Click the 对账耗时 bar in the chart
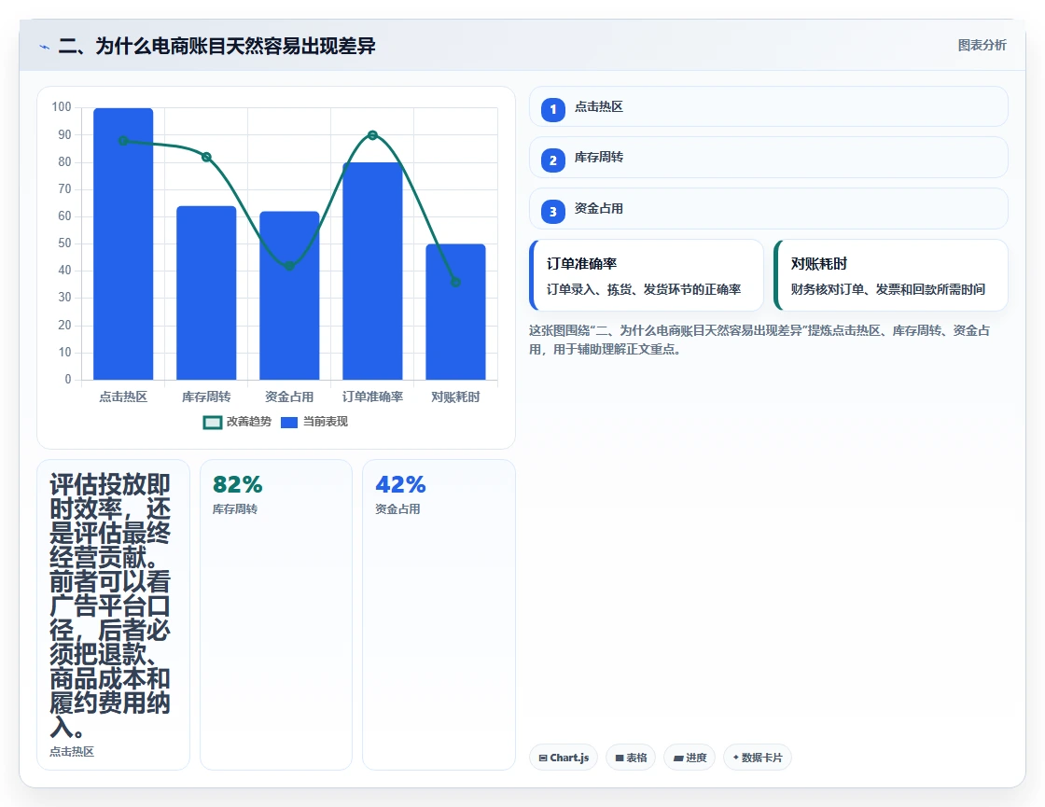Screen dimensions: 1045x807 point(456,312)
